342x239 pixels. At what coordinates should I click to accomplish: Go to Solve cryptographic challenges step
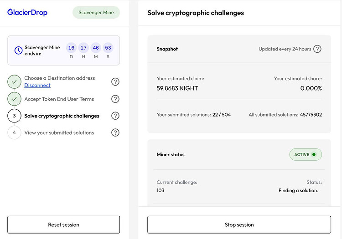coord(62,116)
